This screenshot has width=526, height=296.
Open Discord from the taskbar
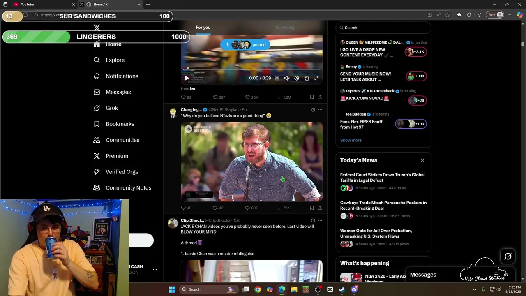354,289
